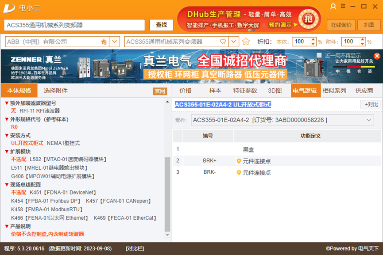Select RFI-11 RFI滤波器 option
The image size is (383, 255).
tap(39, 111)
